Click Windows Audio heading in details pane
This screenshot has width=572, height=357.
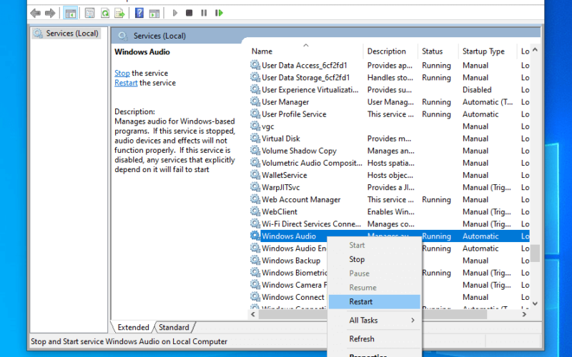[x=142, y=51]
